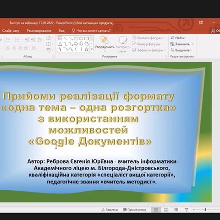Select the five-point star shape

point(87,49)
